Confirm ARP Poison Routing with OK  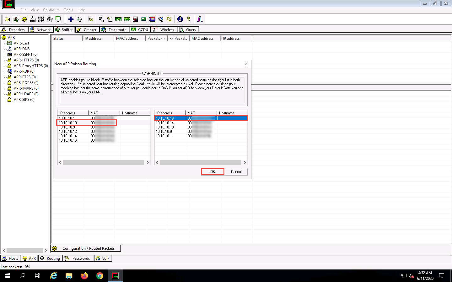213,172
